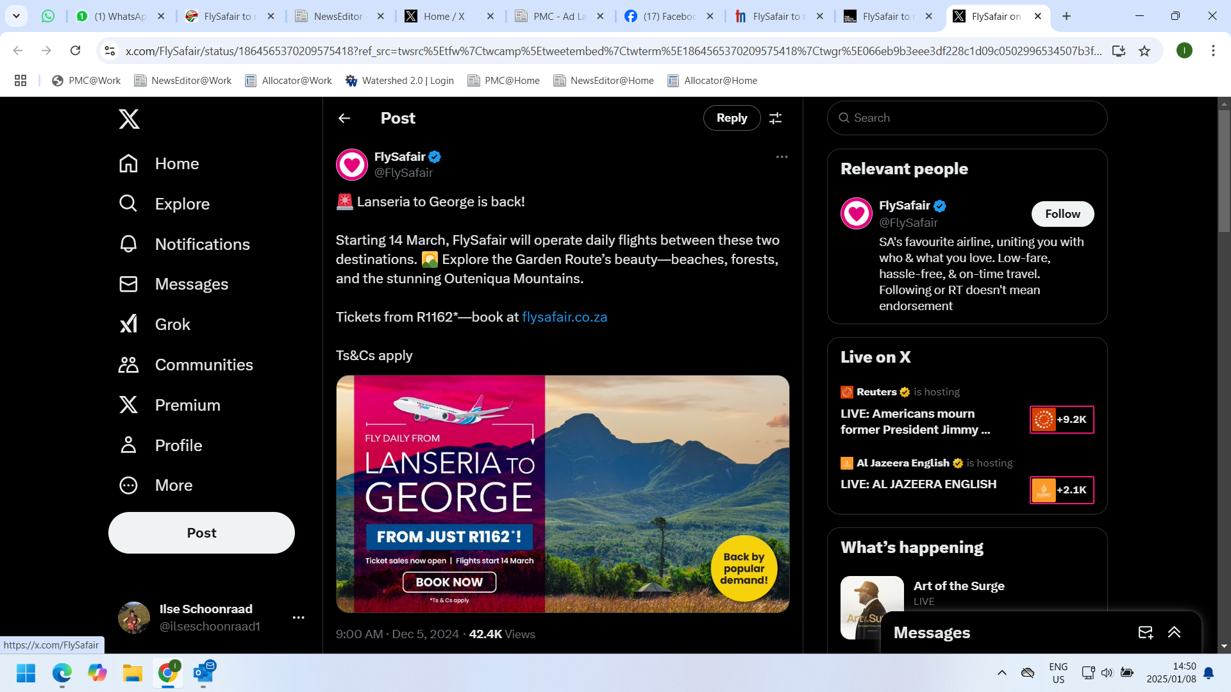The width and height of the screenshot is (1231, 692).
Task: Open the PMC@Home bookmark
Action: pos(503,81)
